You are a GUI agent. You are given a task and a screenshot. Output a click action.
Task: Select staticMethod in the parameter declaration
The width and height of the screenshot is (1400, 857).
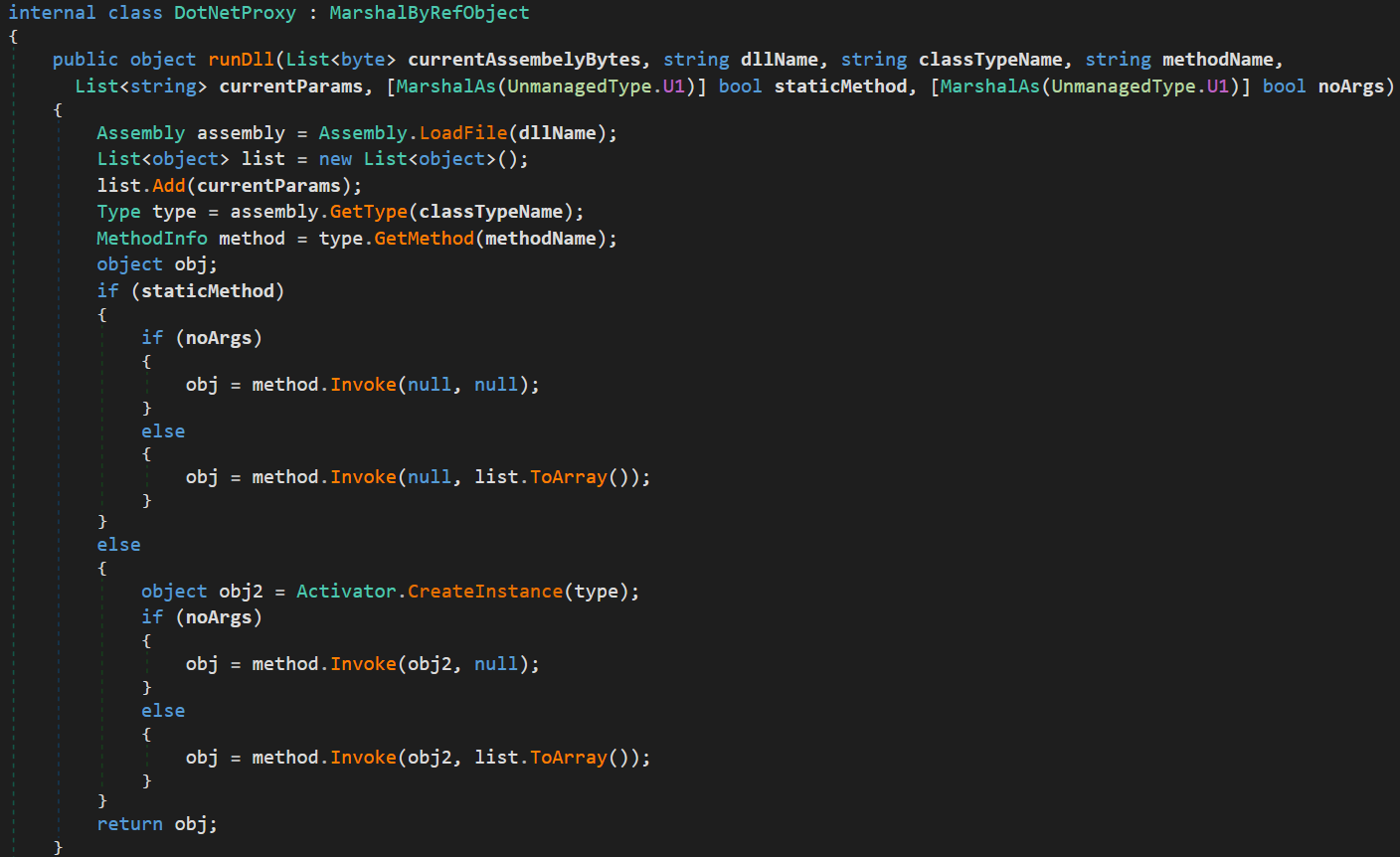pos(840,86)
